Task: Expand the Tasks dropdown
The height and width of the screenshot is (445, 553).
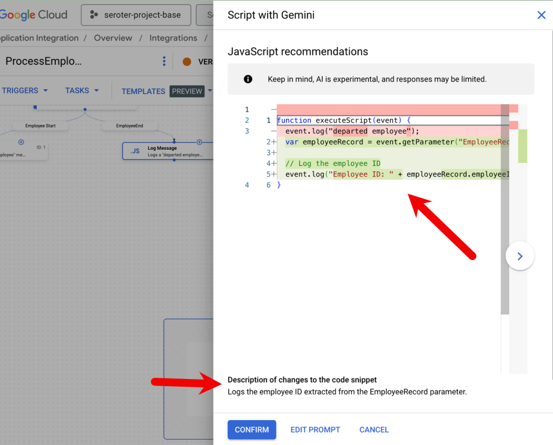Action: click(82, 91)
